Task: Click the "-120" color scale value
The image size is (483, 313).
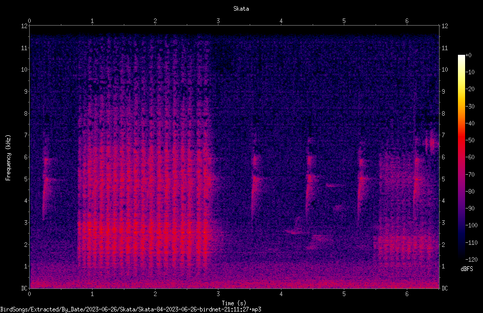Action: 471,260
